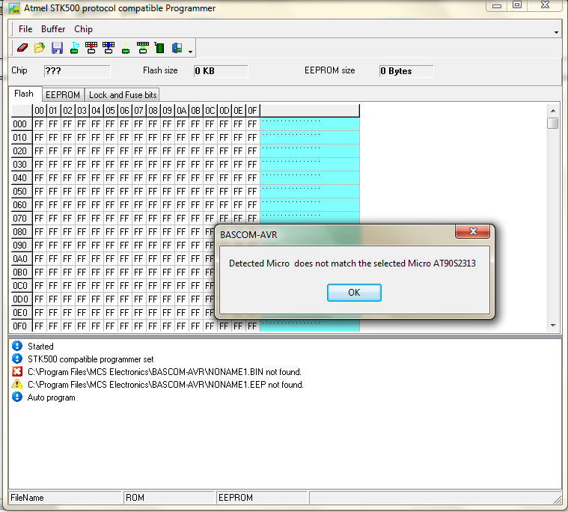Click the blue info icon beside 'Auto program'
This screenshot has width=568, height=512.
[17, 397]
